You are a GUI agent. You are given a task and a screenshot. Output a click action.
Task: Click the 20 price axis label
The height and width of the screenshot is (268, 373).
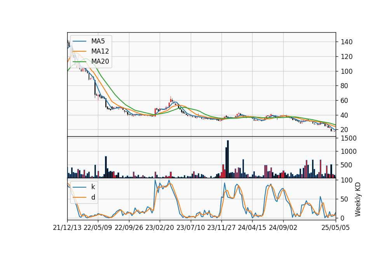pos(345,130)
